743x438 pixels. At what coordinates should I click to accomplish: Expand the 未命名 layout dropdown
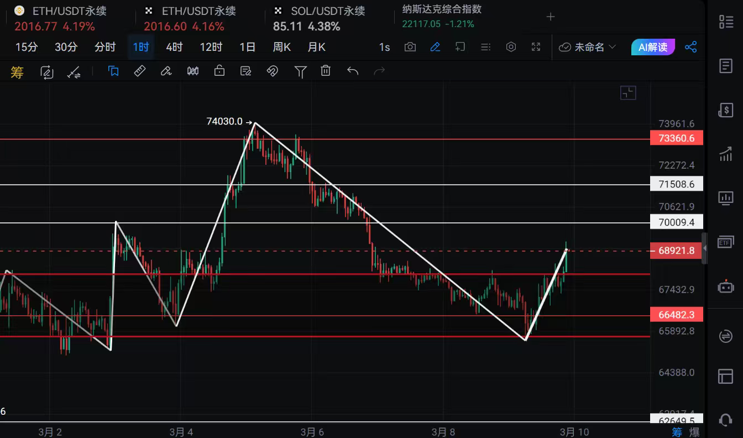point(588,47)
